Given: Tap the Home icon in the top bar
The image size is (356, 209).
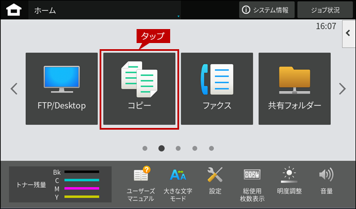Looking at the screenshot, I should pyautogui.click(x=13, y=10).
